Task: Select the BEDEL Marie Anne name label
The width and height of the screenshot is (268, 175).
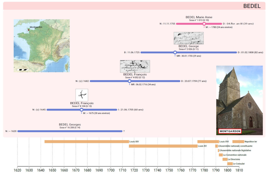Action: [x=199, y=17]
